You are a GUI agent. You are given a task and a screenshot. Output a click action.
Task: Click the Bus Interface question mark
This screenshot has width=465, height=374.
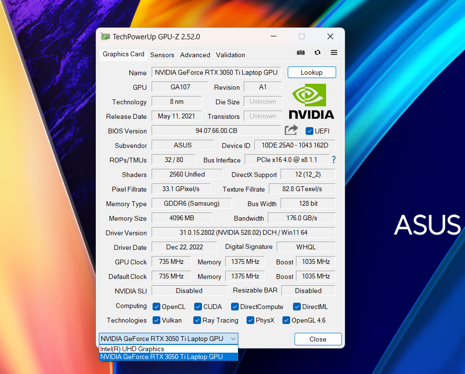334,160
